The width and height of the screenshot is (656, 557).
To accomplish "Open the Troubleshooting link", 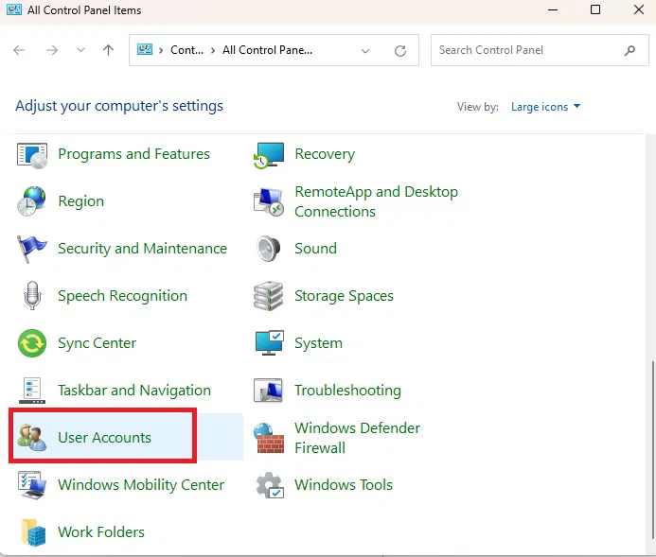I will click(x=347, y=391).
